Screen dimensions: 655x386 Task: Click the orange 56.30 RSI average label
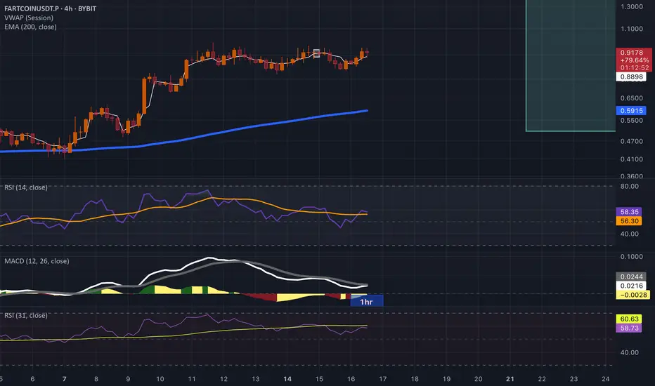[629, 221]
